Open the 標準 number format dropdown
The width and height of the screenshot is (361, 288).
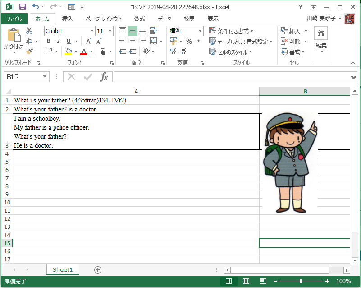tap(200, 31)
